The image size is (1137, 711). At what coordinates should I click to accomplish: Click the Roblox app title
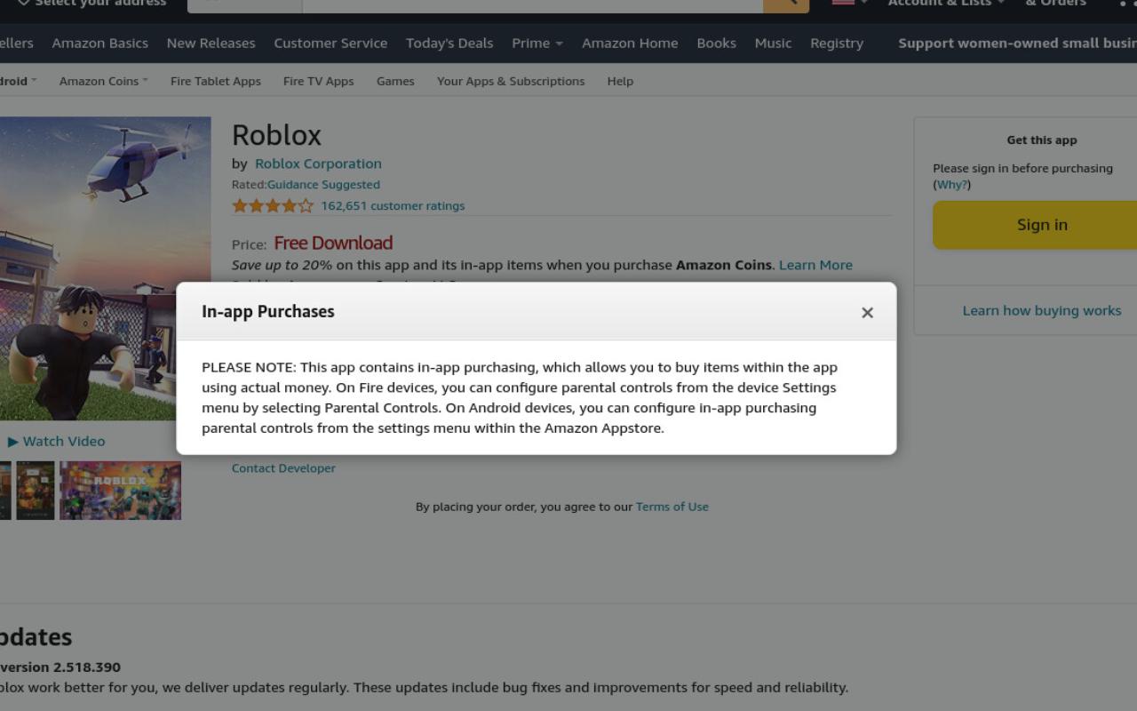(276, 135)
